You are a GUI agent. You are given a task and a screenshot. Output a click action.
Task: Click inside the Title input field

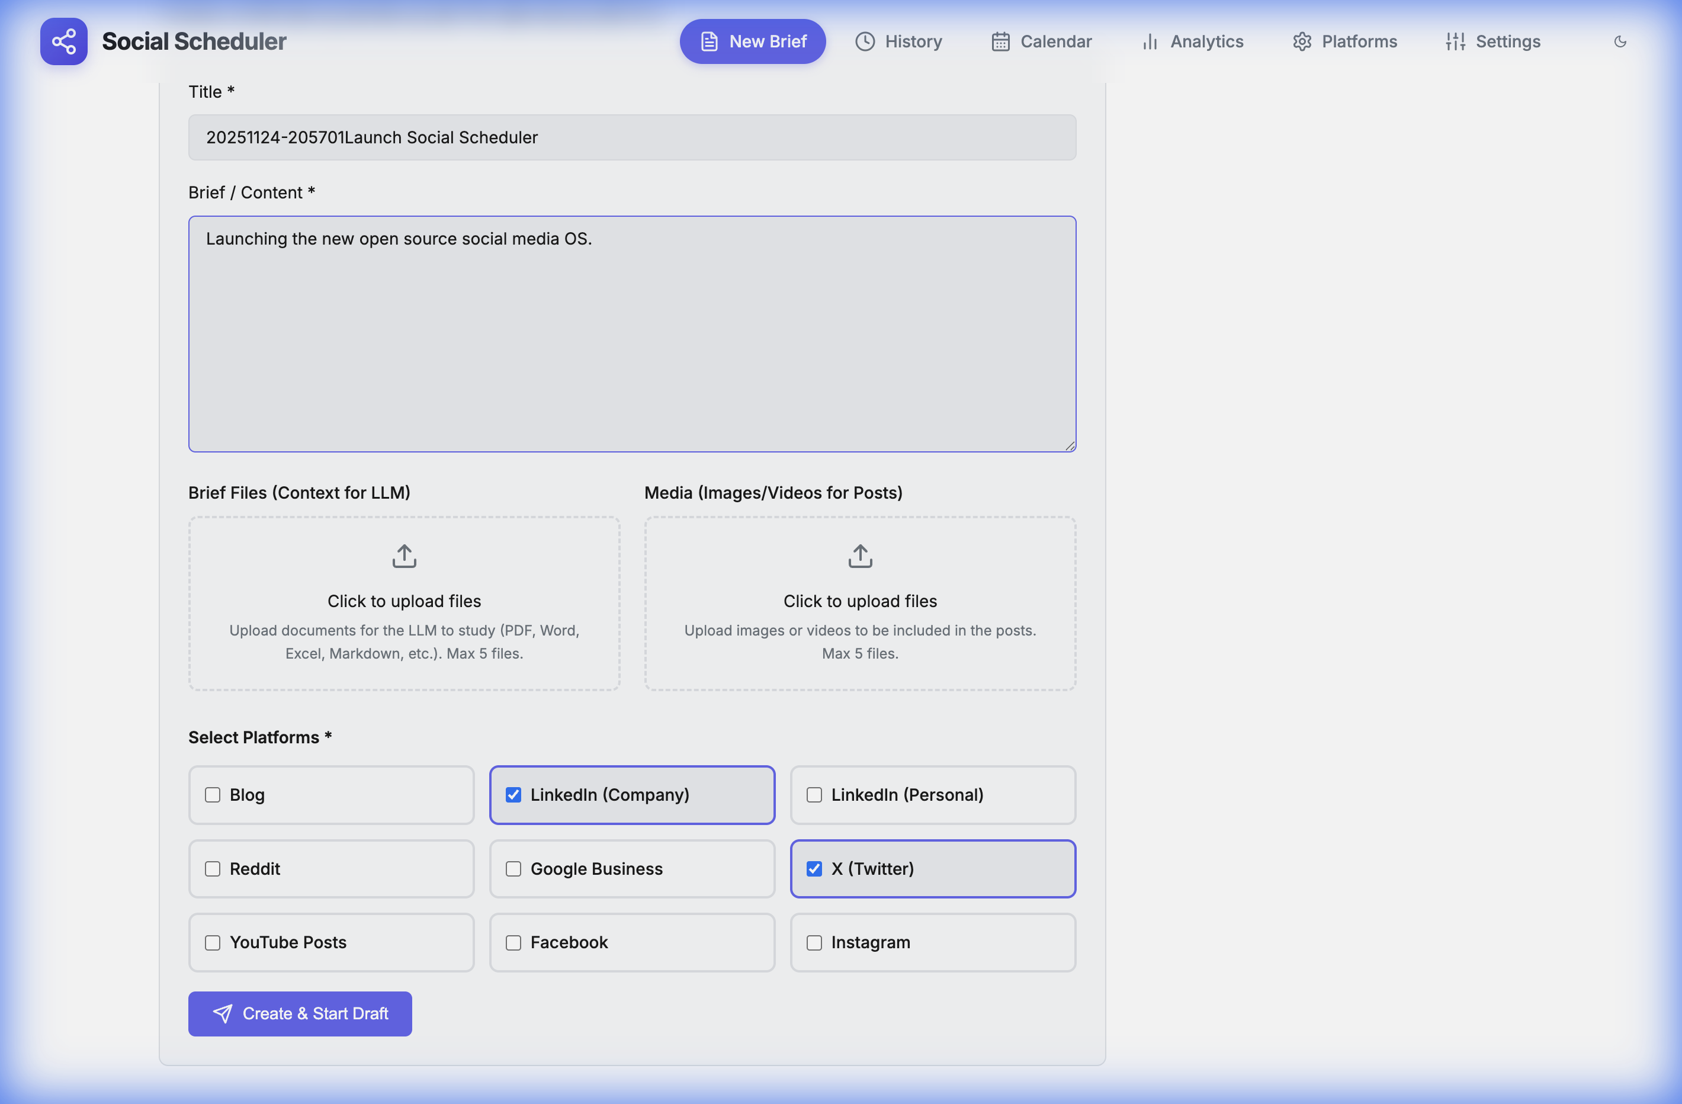coord(632,137)
